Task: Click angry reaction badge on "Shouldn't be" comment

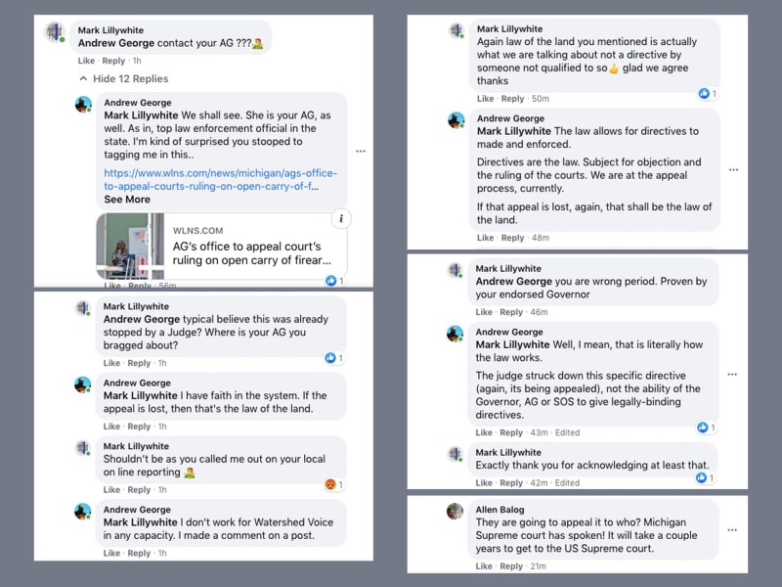Action: 333,485
